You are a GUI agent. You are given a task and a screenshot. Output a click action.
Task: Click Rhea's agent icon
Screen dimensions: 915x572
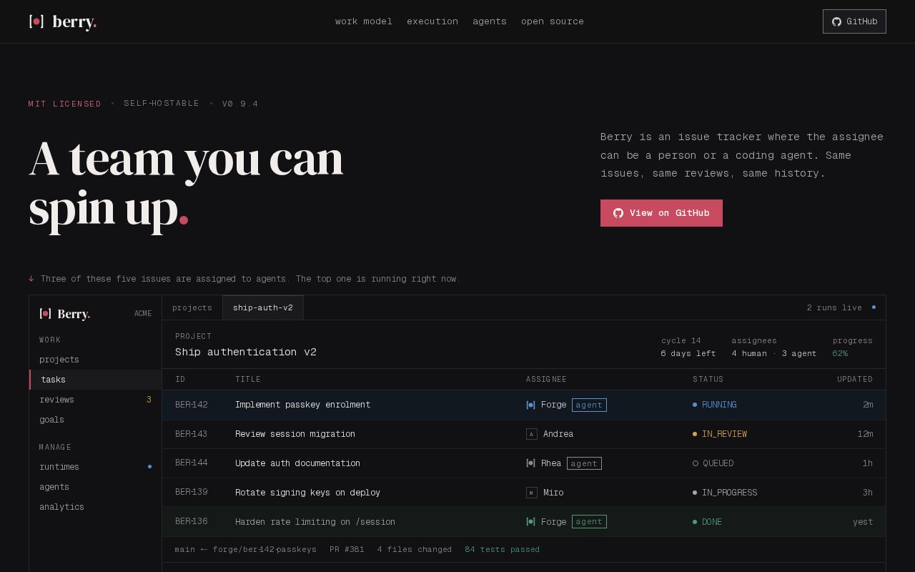pyautogui.click(x=530, y=463)
